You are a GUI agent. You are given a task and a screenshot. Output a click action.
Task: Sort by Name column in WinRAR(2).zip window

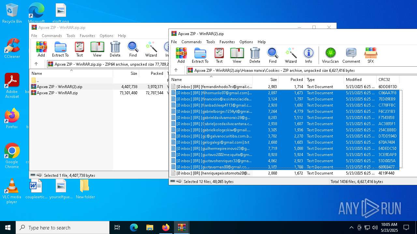[x=211, y=80]
